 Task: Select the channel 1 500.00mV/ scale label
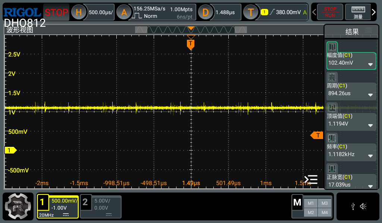coord(64,201)
